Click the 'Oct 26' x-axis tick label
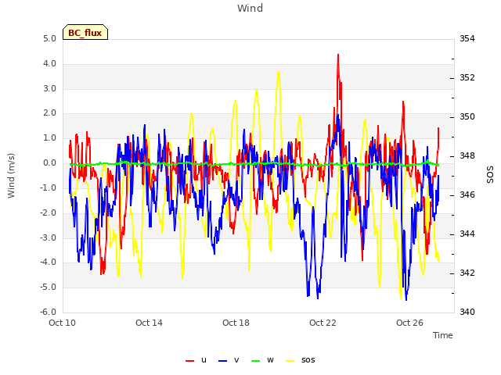The height and width of the screenshot is (375, 501). click(409, 323)
